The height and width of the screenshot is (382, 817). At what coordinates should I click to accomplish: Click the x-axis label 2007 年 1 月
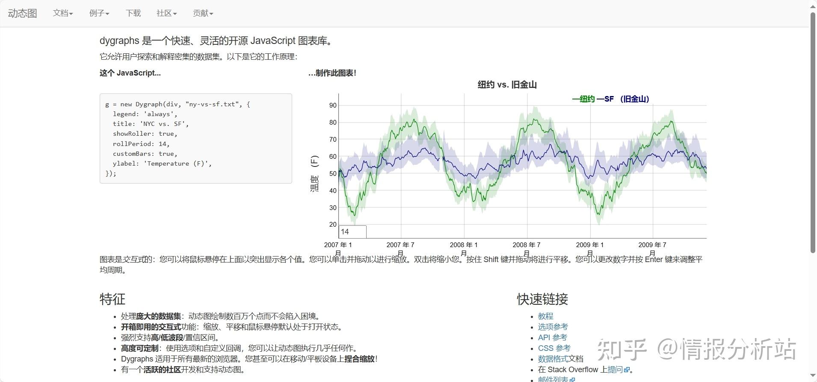point(338,249)
